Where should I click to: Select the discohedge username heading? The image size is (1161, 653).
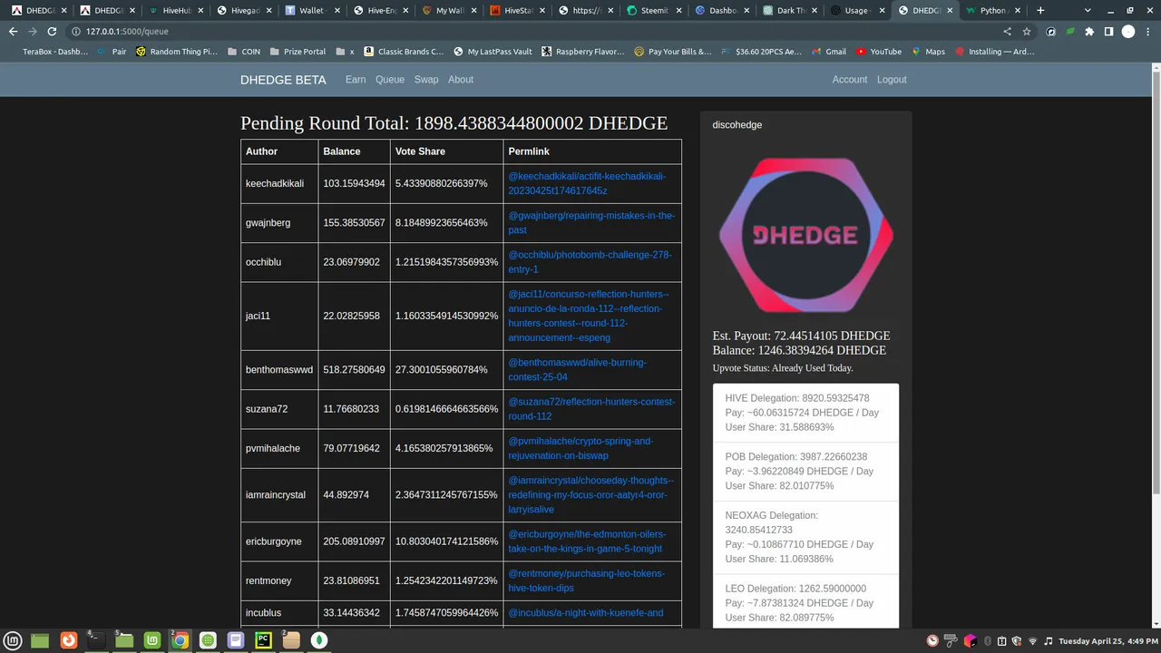click(737, 125)
